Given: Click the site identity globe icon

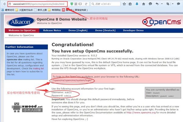Looking at the screenshot, I should pos(10,4).
